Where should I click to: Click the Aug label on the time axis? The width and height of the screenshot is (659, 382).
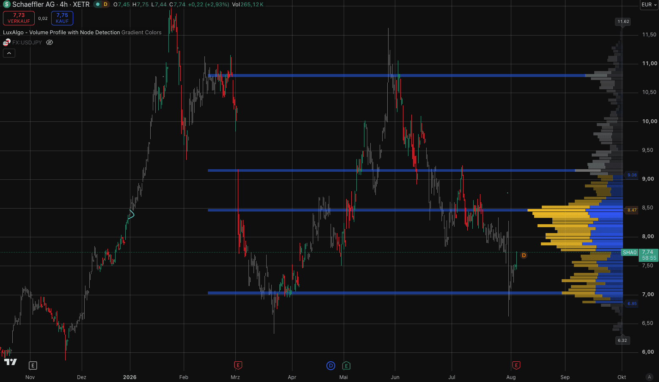tap(511, 377)
